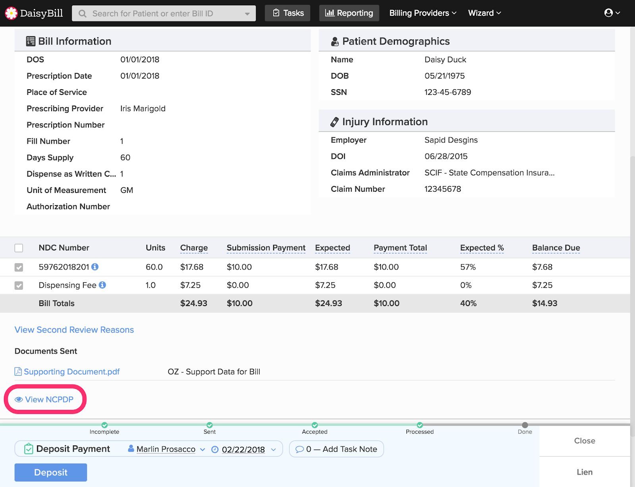Open the Reporting page
Image resolution: width=635 pixels, height=487 pixels.
point(349,13)
